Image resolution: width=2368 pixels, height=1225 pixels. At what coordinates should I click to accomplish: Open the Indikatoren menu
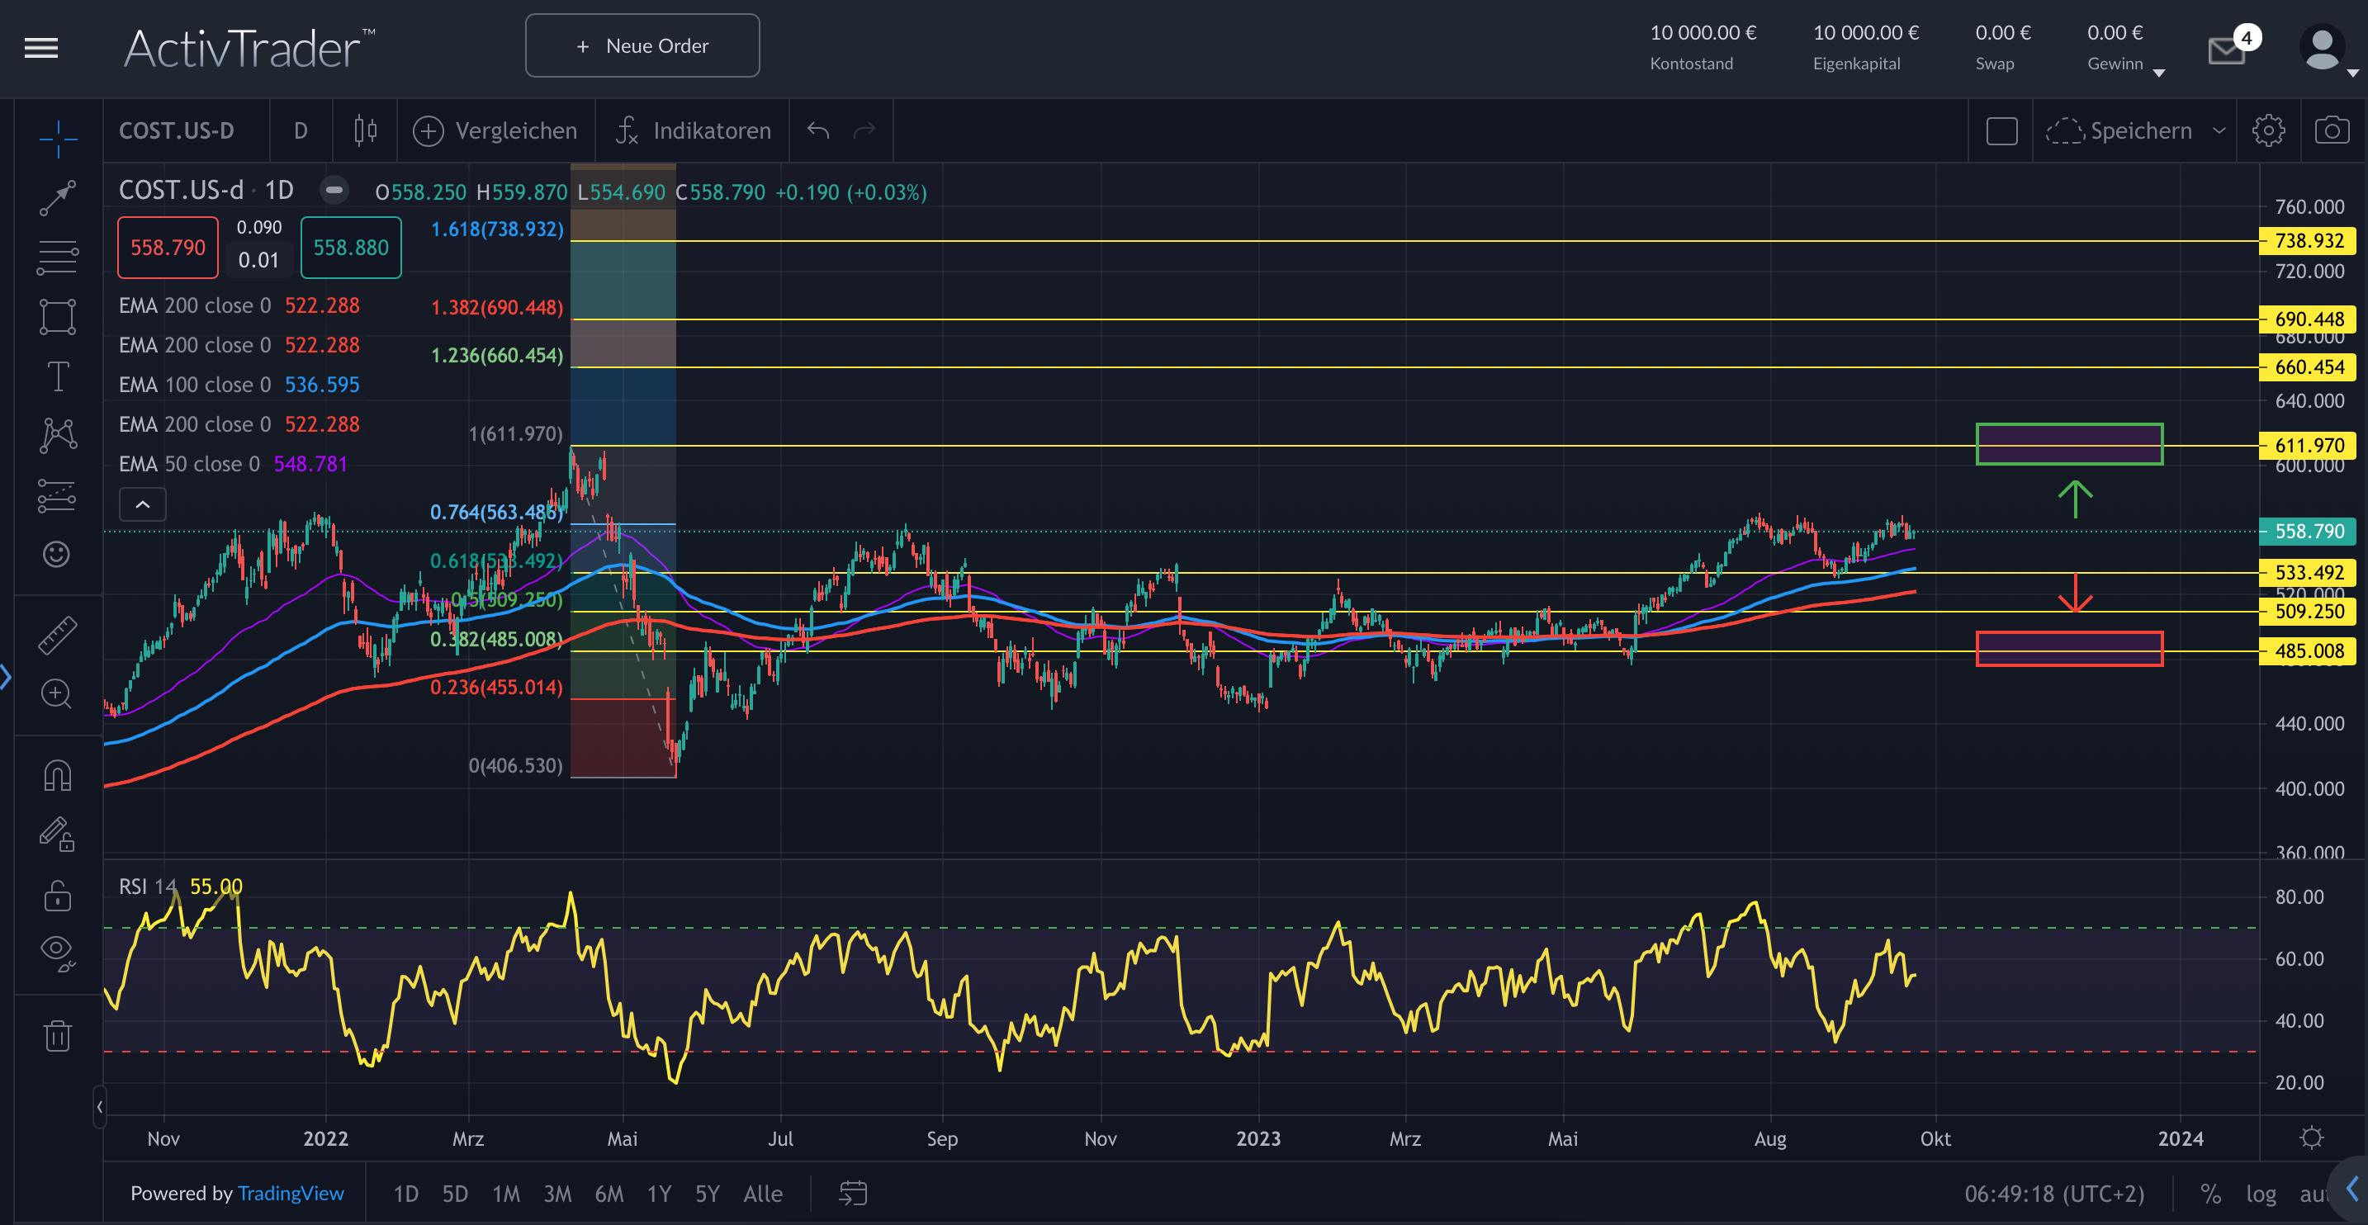coord(693,130)
